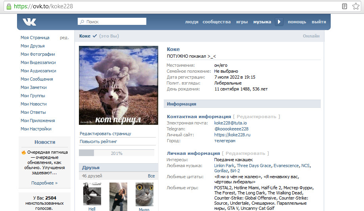Click the Новости block heading
Viewport: 364px width, 211px height.
click(45, 142)
